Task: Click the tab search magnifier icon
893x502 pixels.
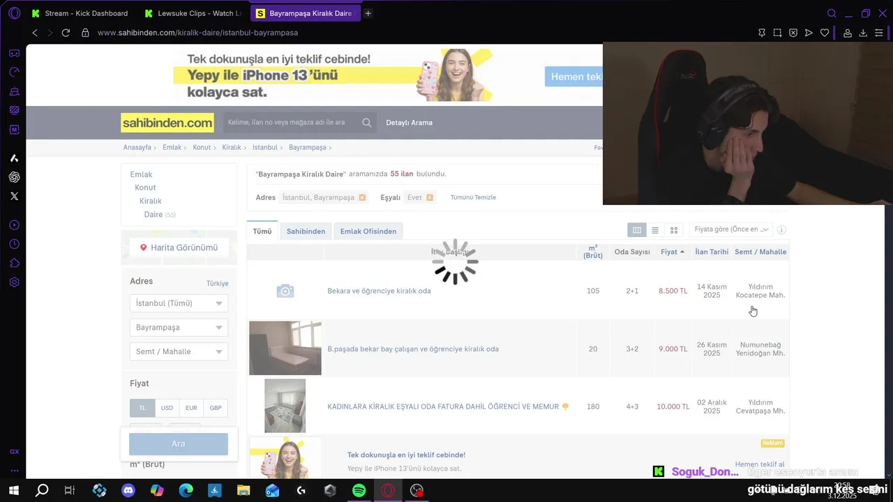Action: [832, 13]
